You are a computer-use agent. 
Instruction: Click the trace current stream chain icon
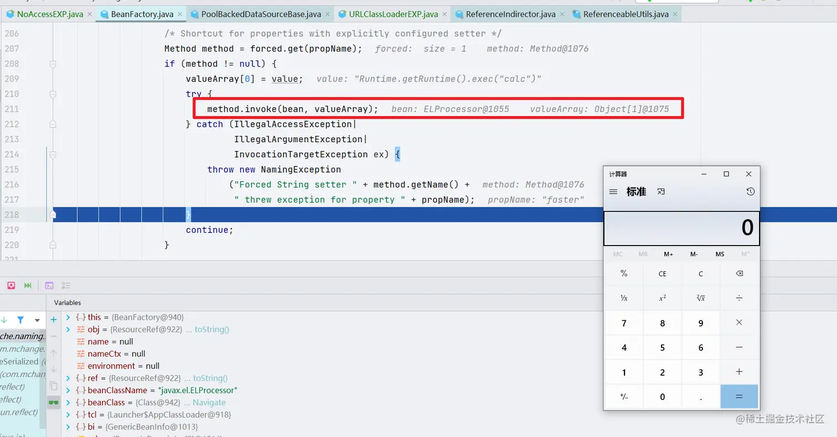tap(66, 285)
